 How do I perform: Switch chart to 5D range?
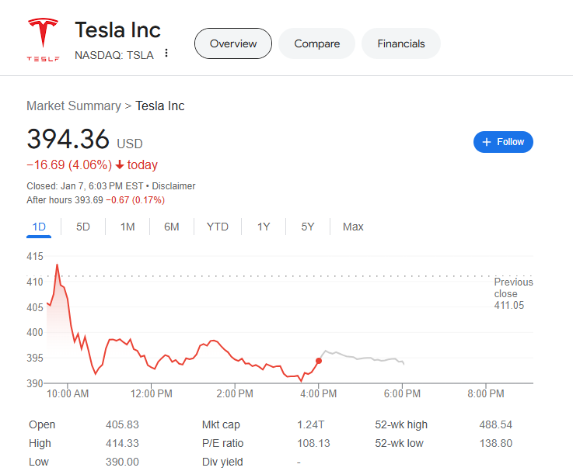(83, 227)
